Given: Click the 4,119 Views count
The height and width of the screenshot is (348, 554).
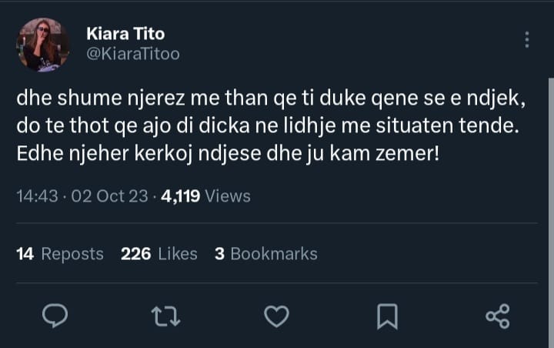Looking at the screenshot, I should 205,196.
